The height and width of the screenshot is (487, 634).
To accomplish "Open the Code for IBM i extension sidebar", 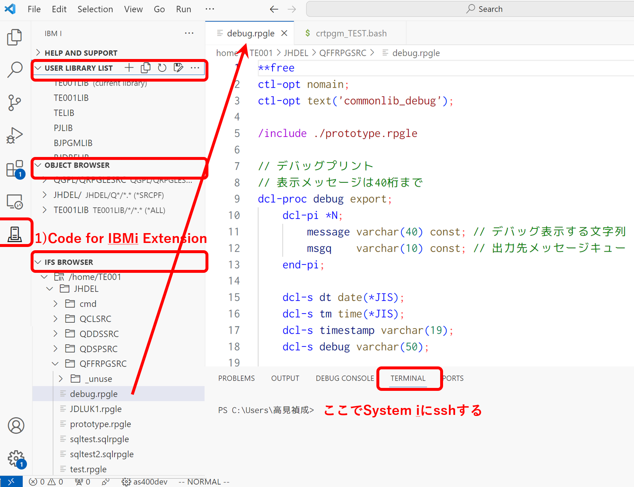I will (15, 233).
